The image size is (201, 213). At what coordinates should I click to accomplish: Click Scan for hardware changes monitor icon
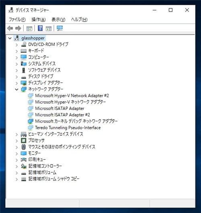click(59, 28)
